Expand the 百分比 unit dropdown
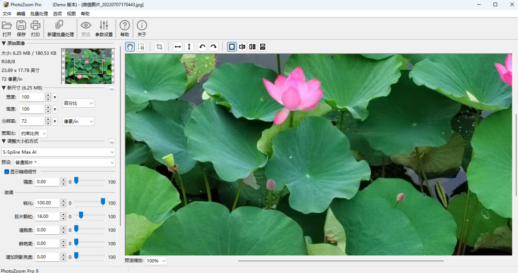The height and width of the screenshot is (273, 518). point(79,103)
